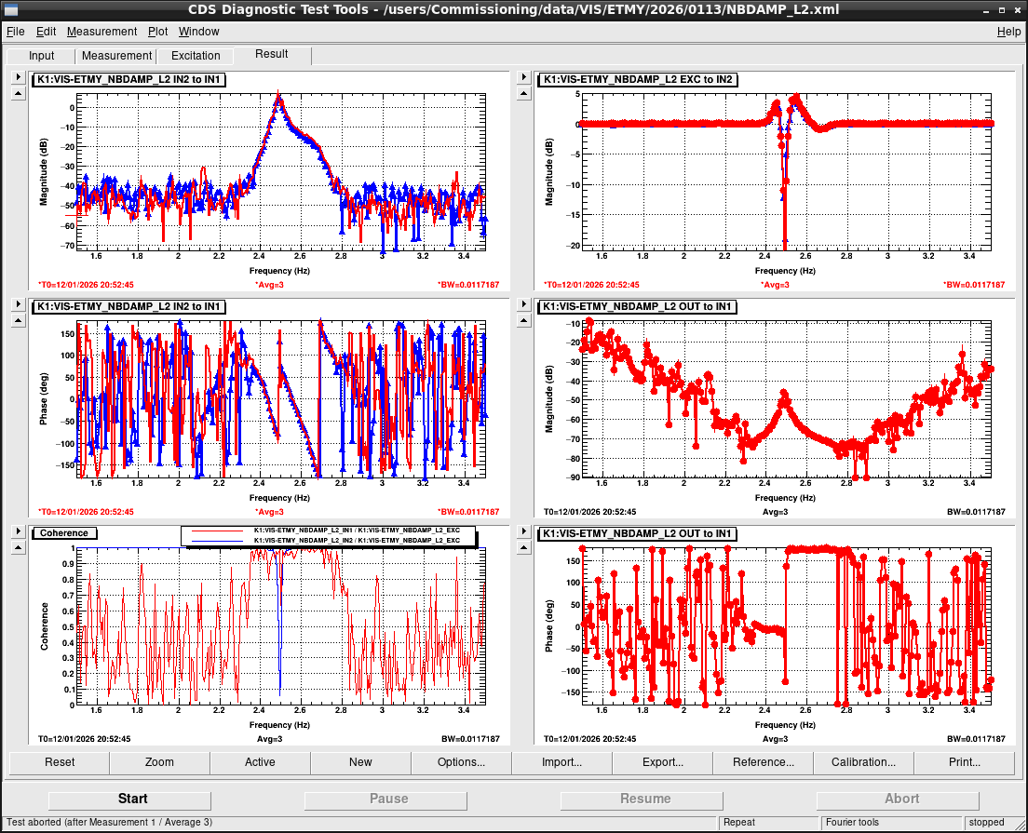The width and height of the screenshot is (1028, 833).
Task: Expand the right-arrow panel for the top-left magnitude plot
Action: tap(18, 79)
